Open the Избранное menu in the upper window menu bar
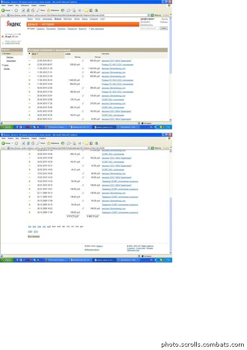The width and height of the screenshot is (247, 350). 25,5
